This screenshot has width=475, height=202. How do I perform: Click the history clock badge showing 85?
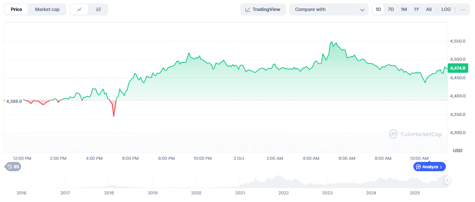(x=13, y=167)
